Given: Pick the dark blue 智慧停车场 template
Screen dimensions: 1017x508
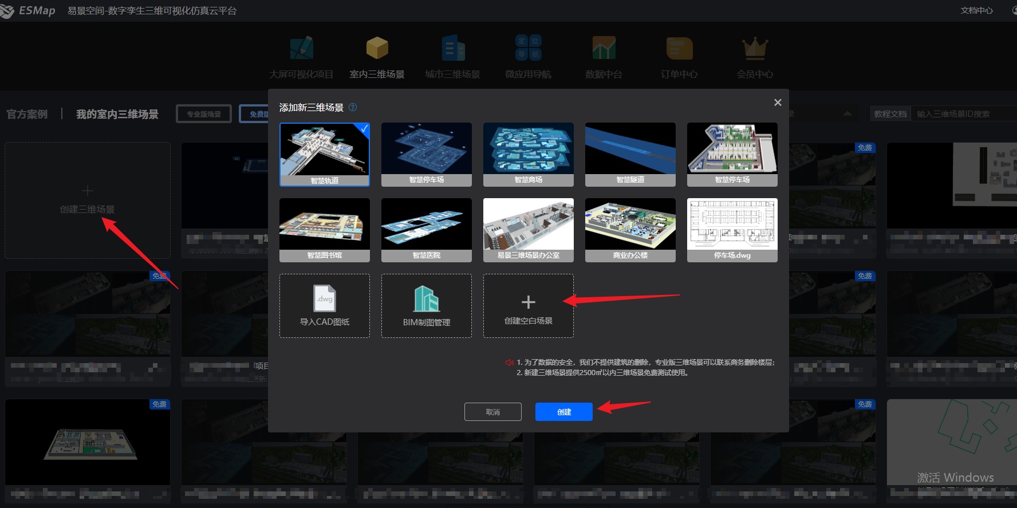Looking at the screenshot, I should 427,155.
